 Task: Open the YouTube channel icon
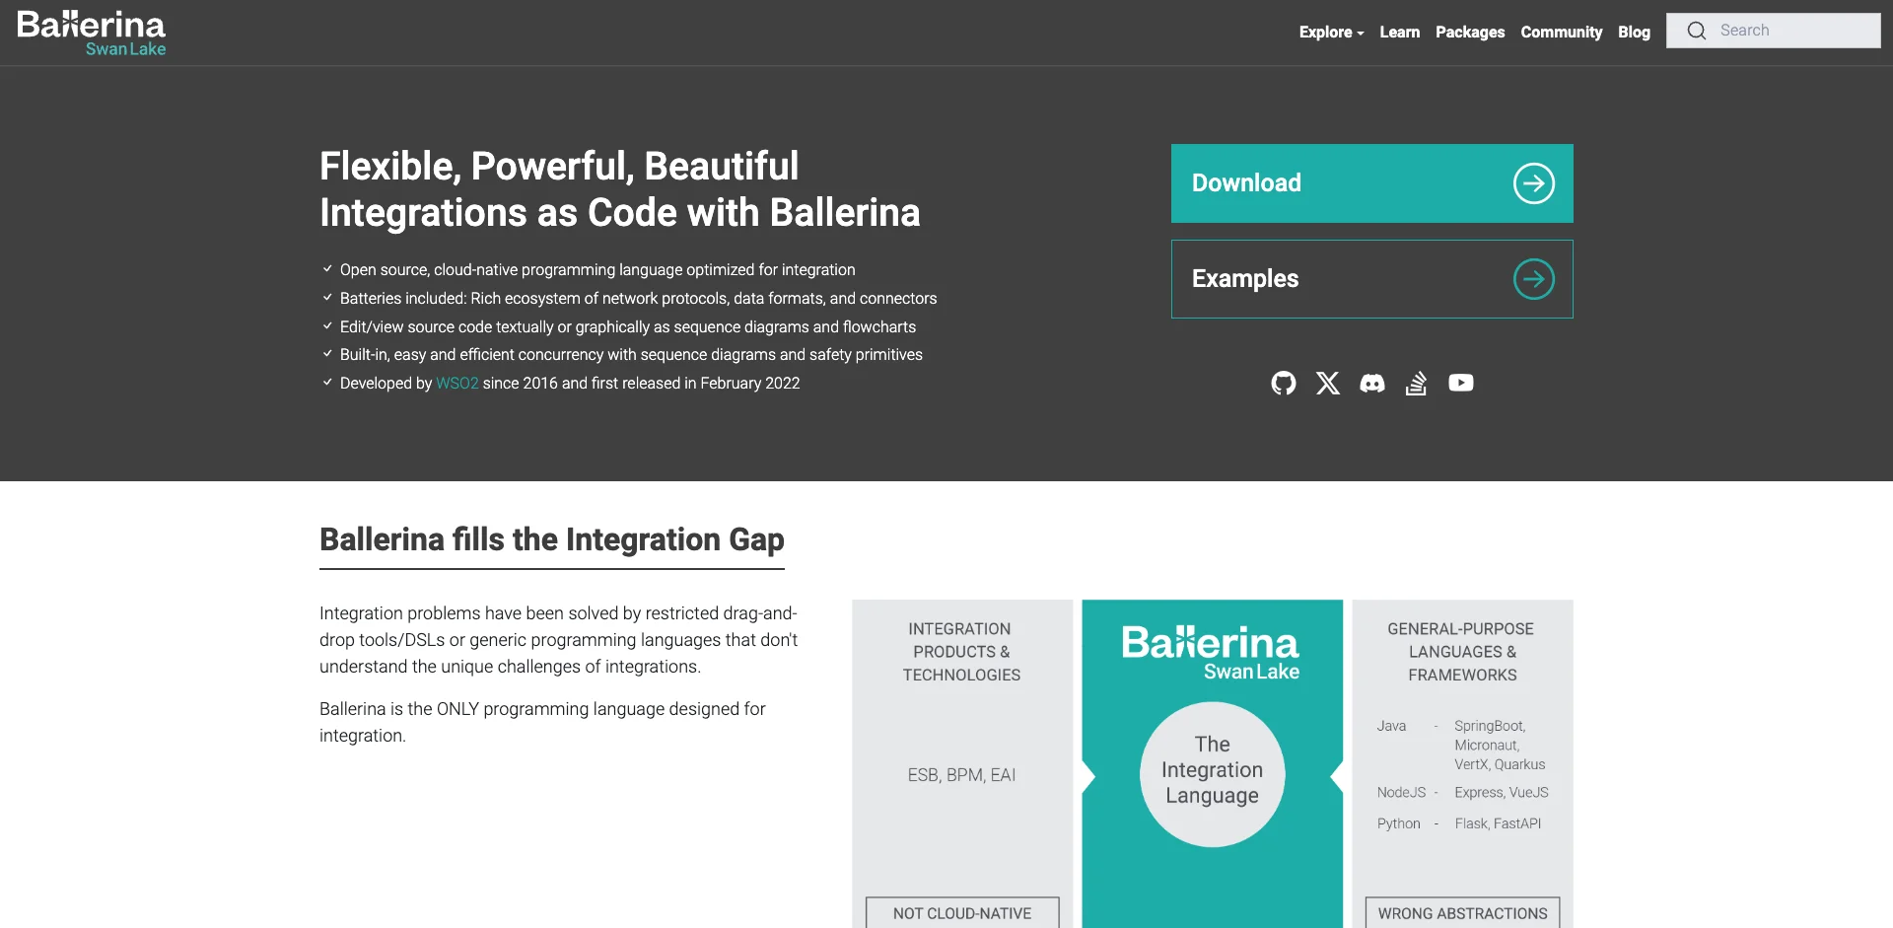pos(1461,383)
